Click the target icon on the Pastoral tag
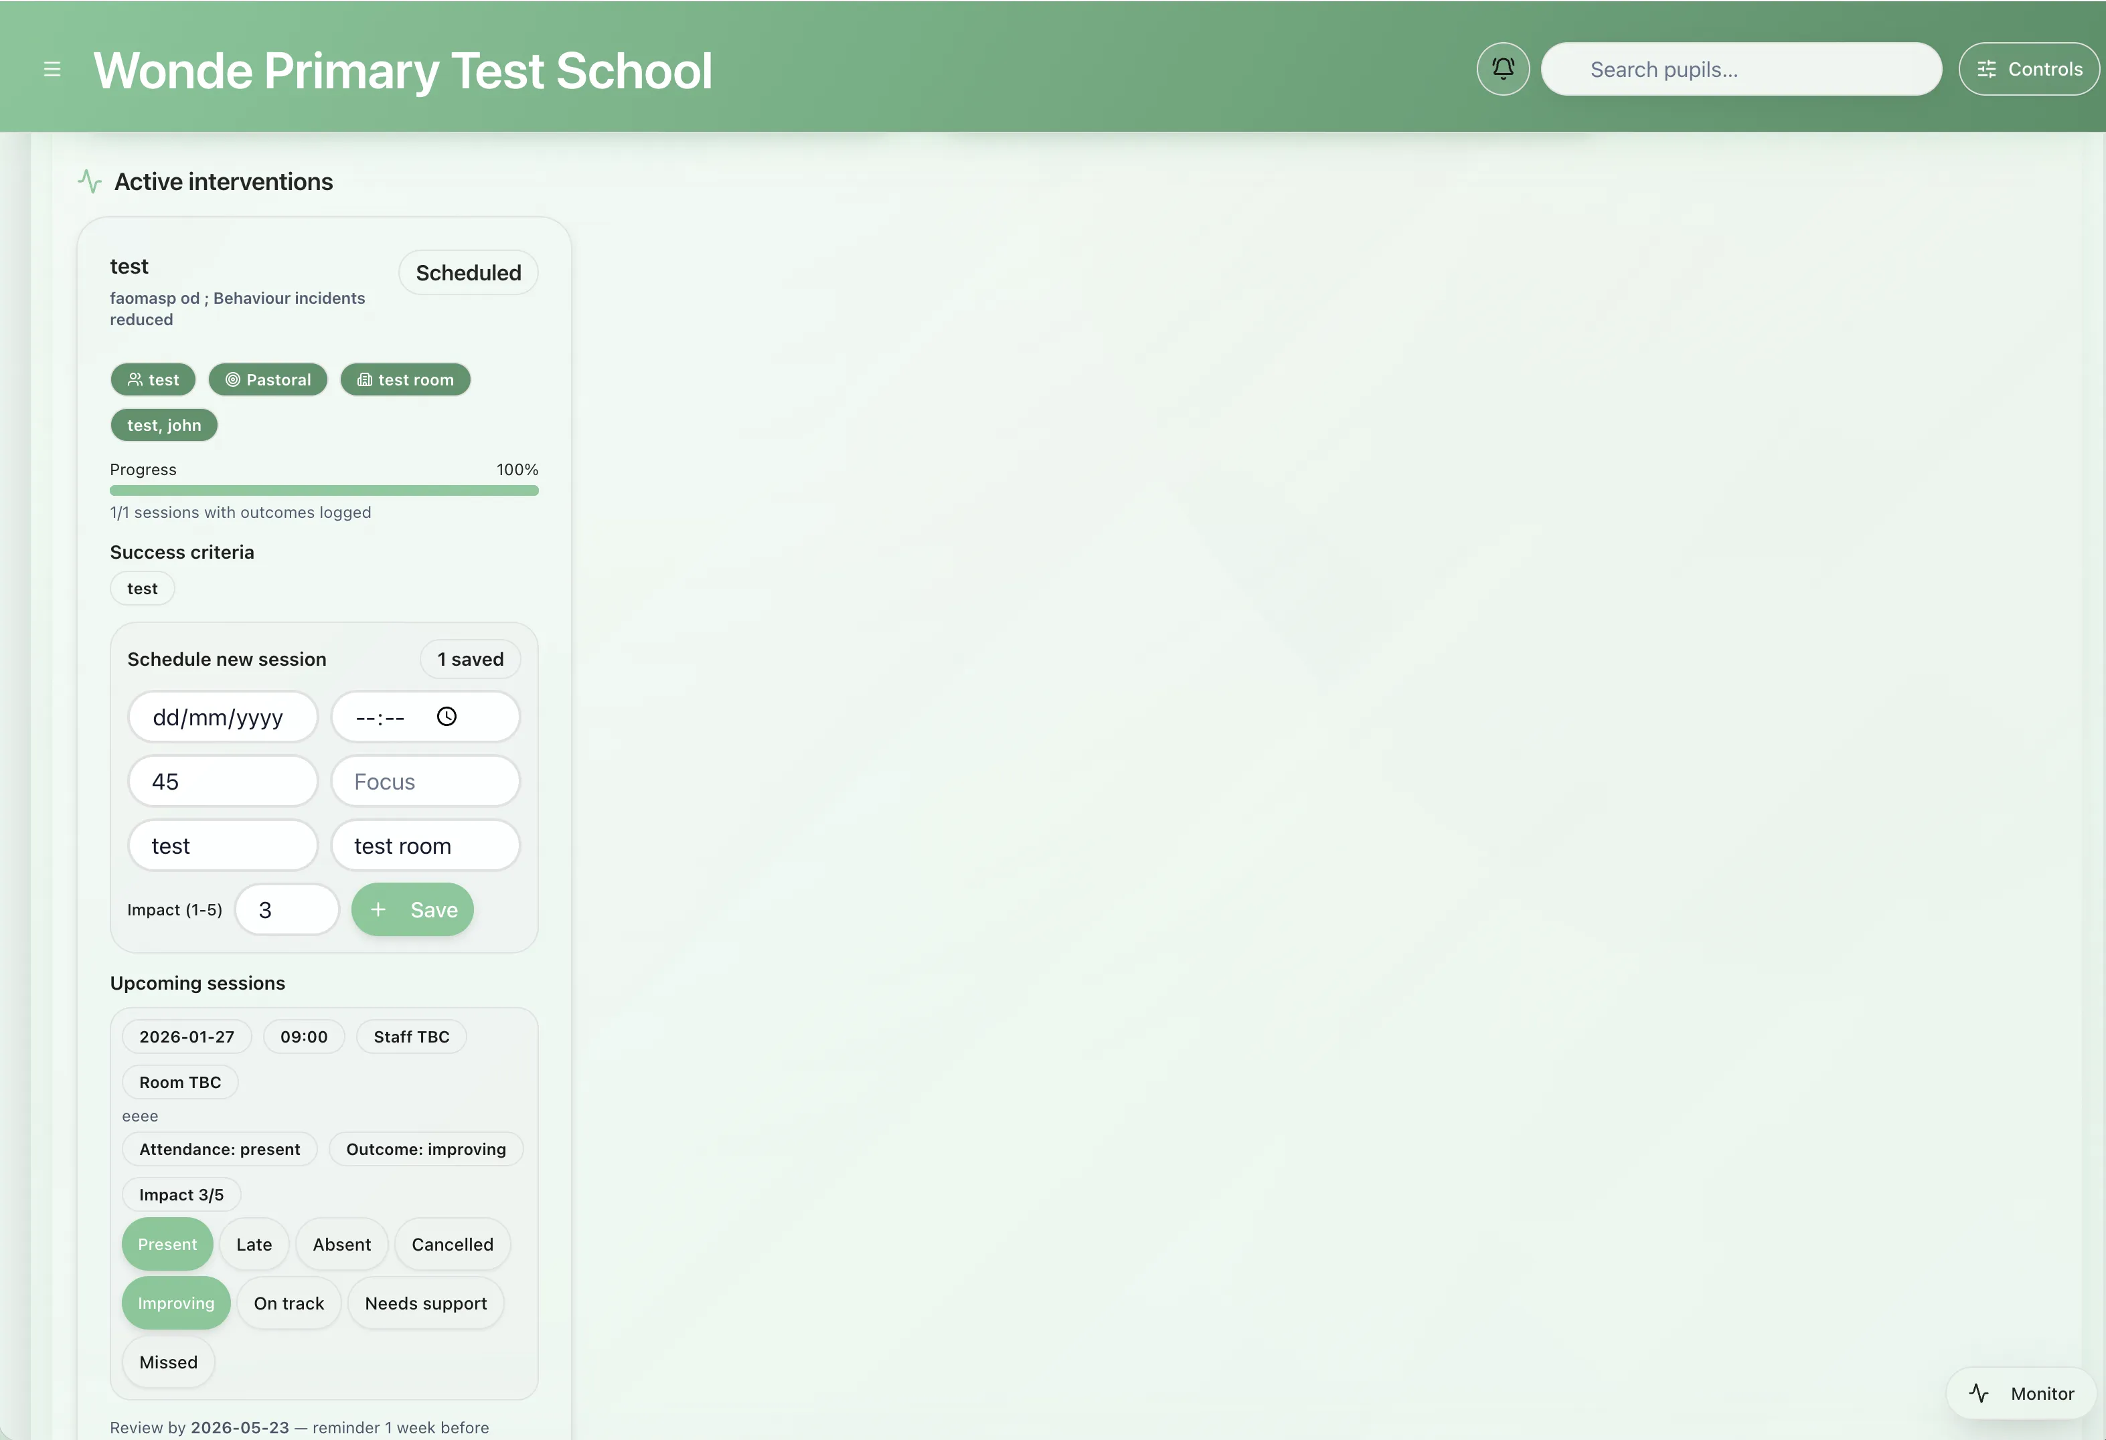Viewport: 2106px width, 1440px height. pos(232,379)
